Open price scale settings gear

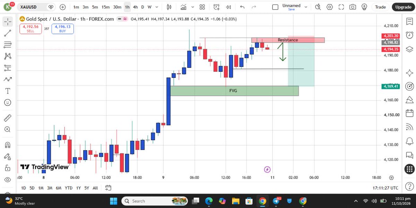point(391,178)
